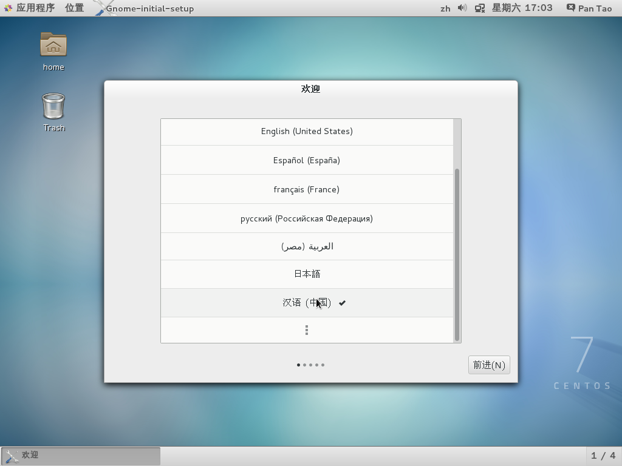The image size is (622, 466).
Task: Click the zh keyboard layout indicator
Action: click(x=445, y=8)
